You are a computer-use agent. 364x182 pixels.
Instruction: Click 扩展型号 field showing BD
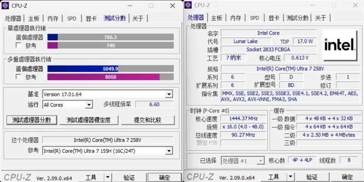(291, 85)
